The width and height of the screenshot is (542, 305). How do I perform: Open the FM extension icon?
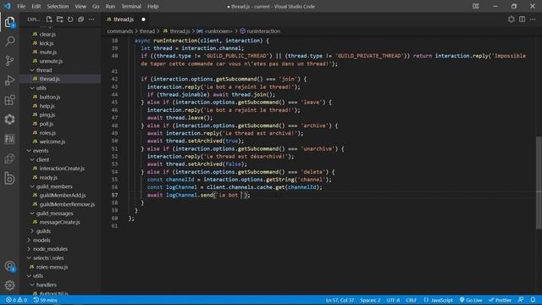pyautogui.click(x=9, y=139)
